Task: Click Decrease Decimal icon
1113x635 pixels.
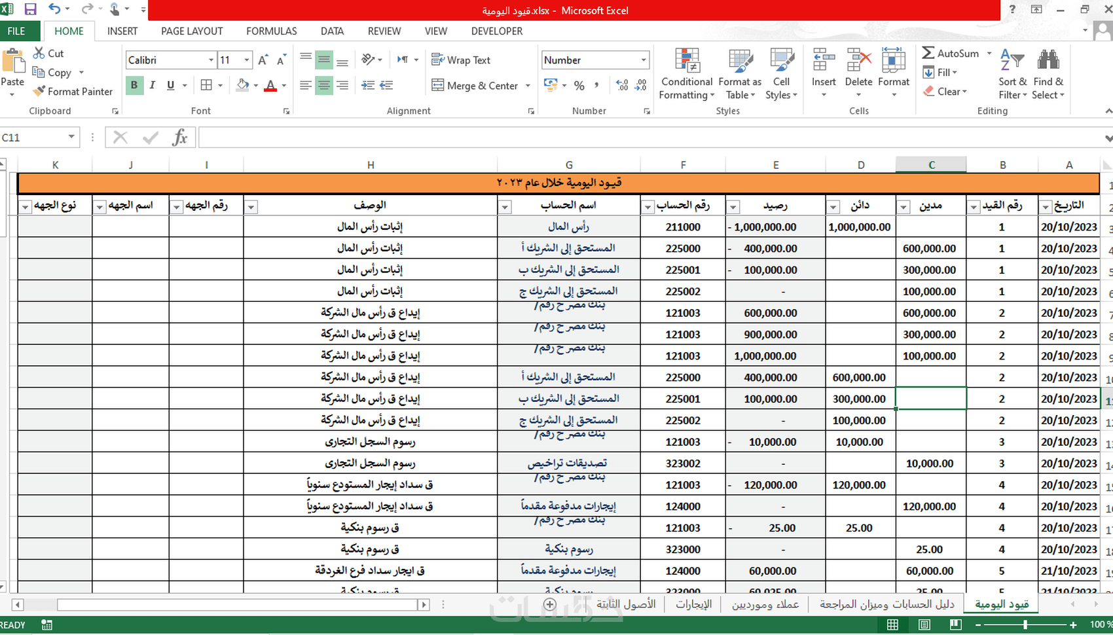Action: point(641,86)
